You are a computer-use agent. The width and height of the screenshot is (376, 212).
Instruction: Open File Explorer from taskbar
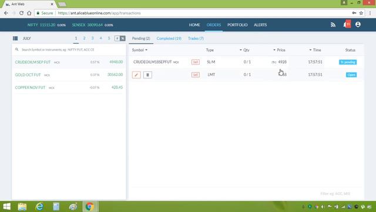coord(22,207)
